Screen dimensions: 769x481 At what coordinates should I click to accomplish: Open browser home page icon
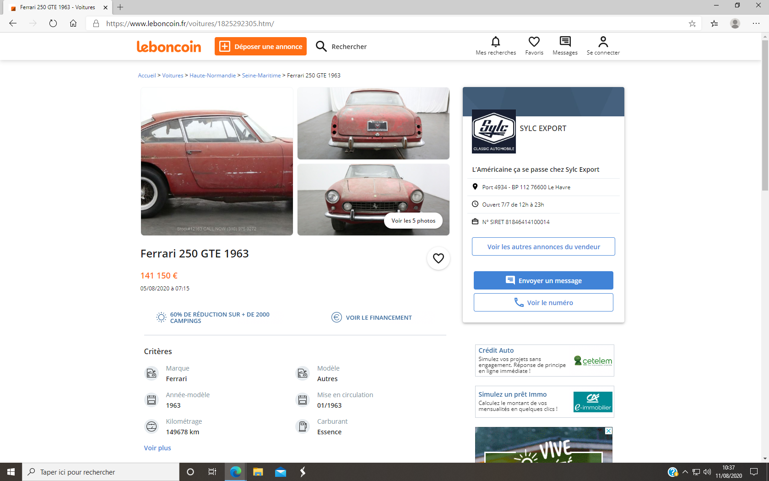(x=73, y=23)
